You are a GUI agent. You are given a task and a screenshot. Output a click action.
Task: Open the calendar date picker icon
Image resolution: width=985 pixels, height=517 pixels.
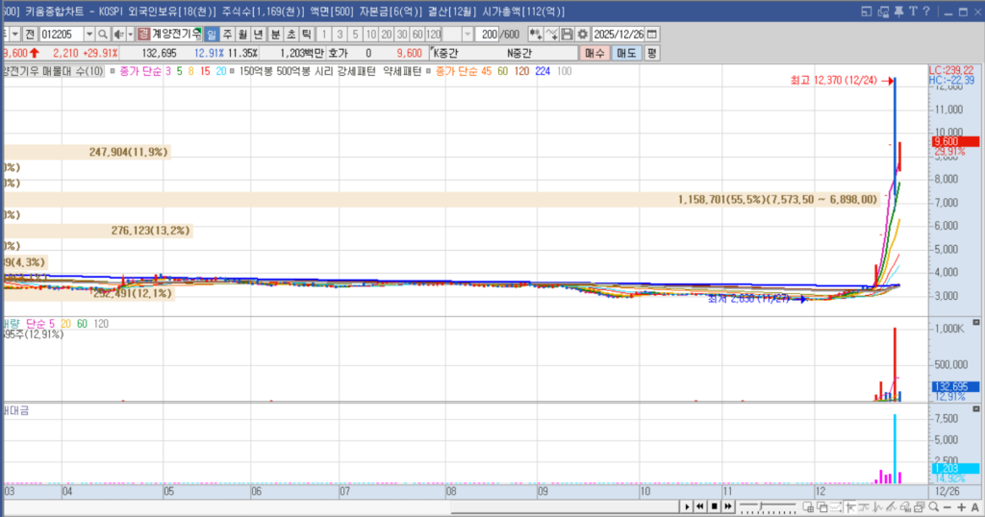(652, 34)
